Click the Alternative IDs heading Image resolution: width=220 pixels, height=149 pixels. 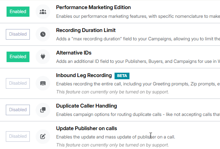pos(73,53)
